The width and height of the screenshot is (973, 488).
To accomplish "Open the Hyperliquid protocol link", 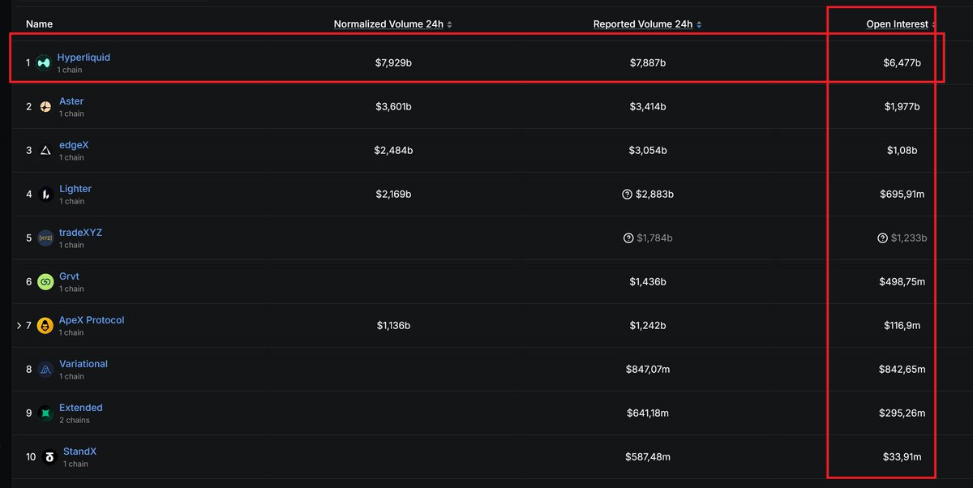I will pyautogui.click(x=84, y=58).
